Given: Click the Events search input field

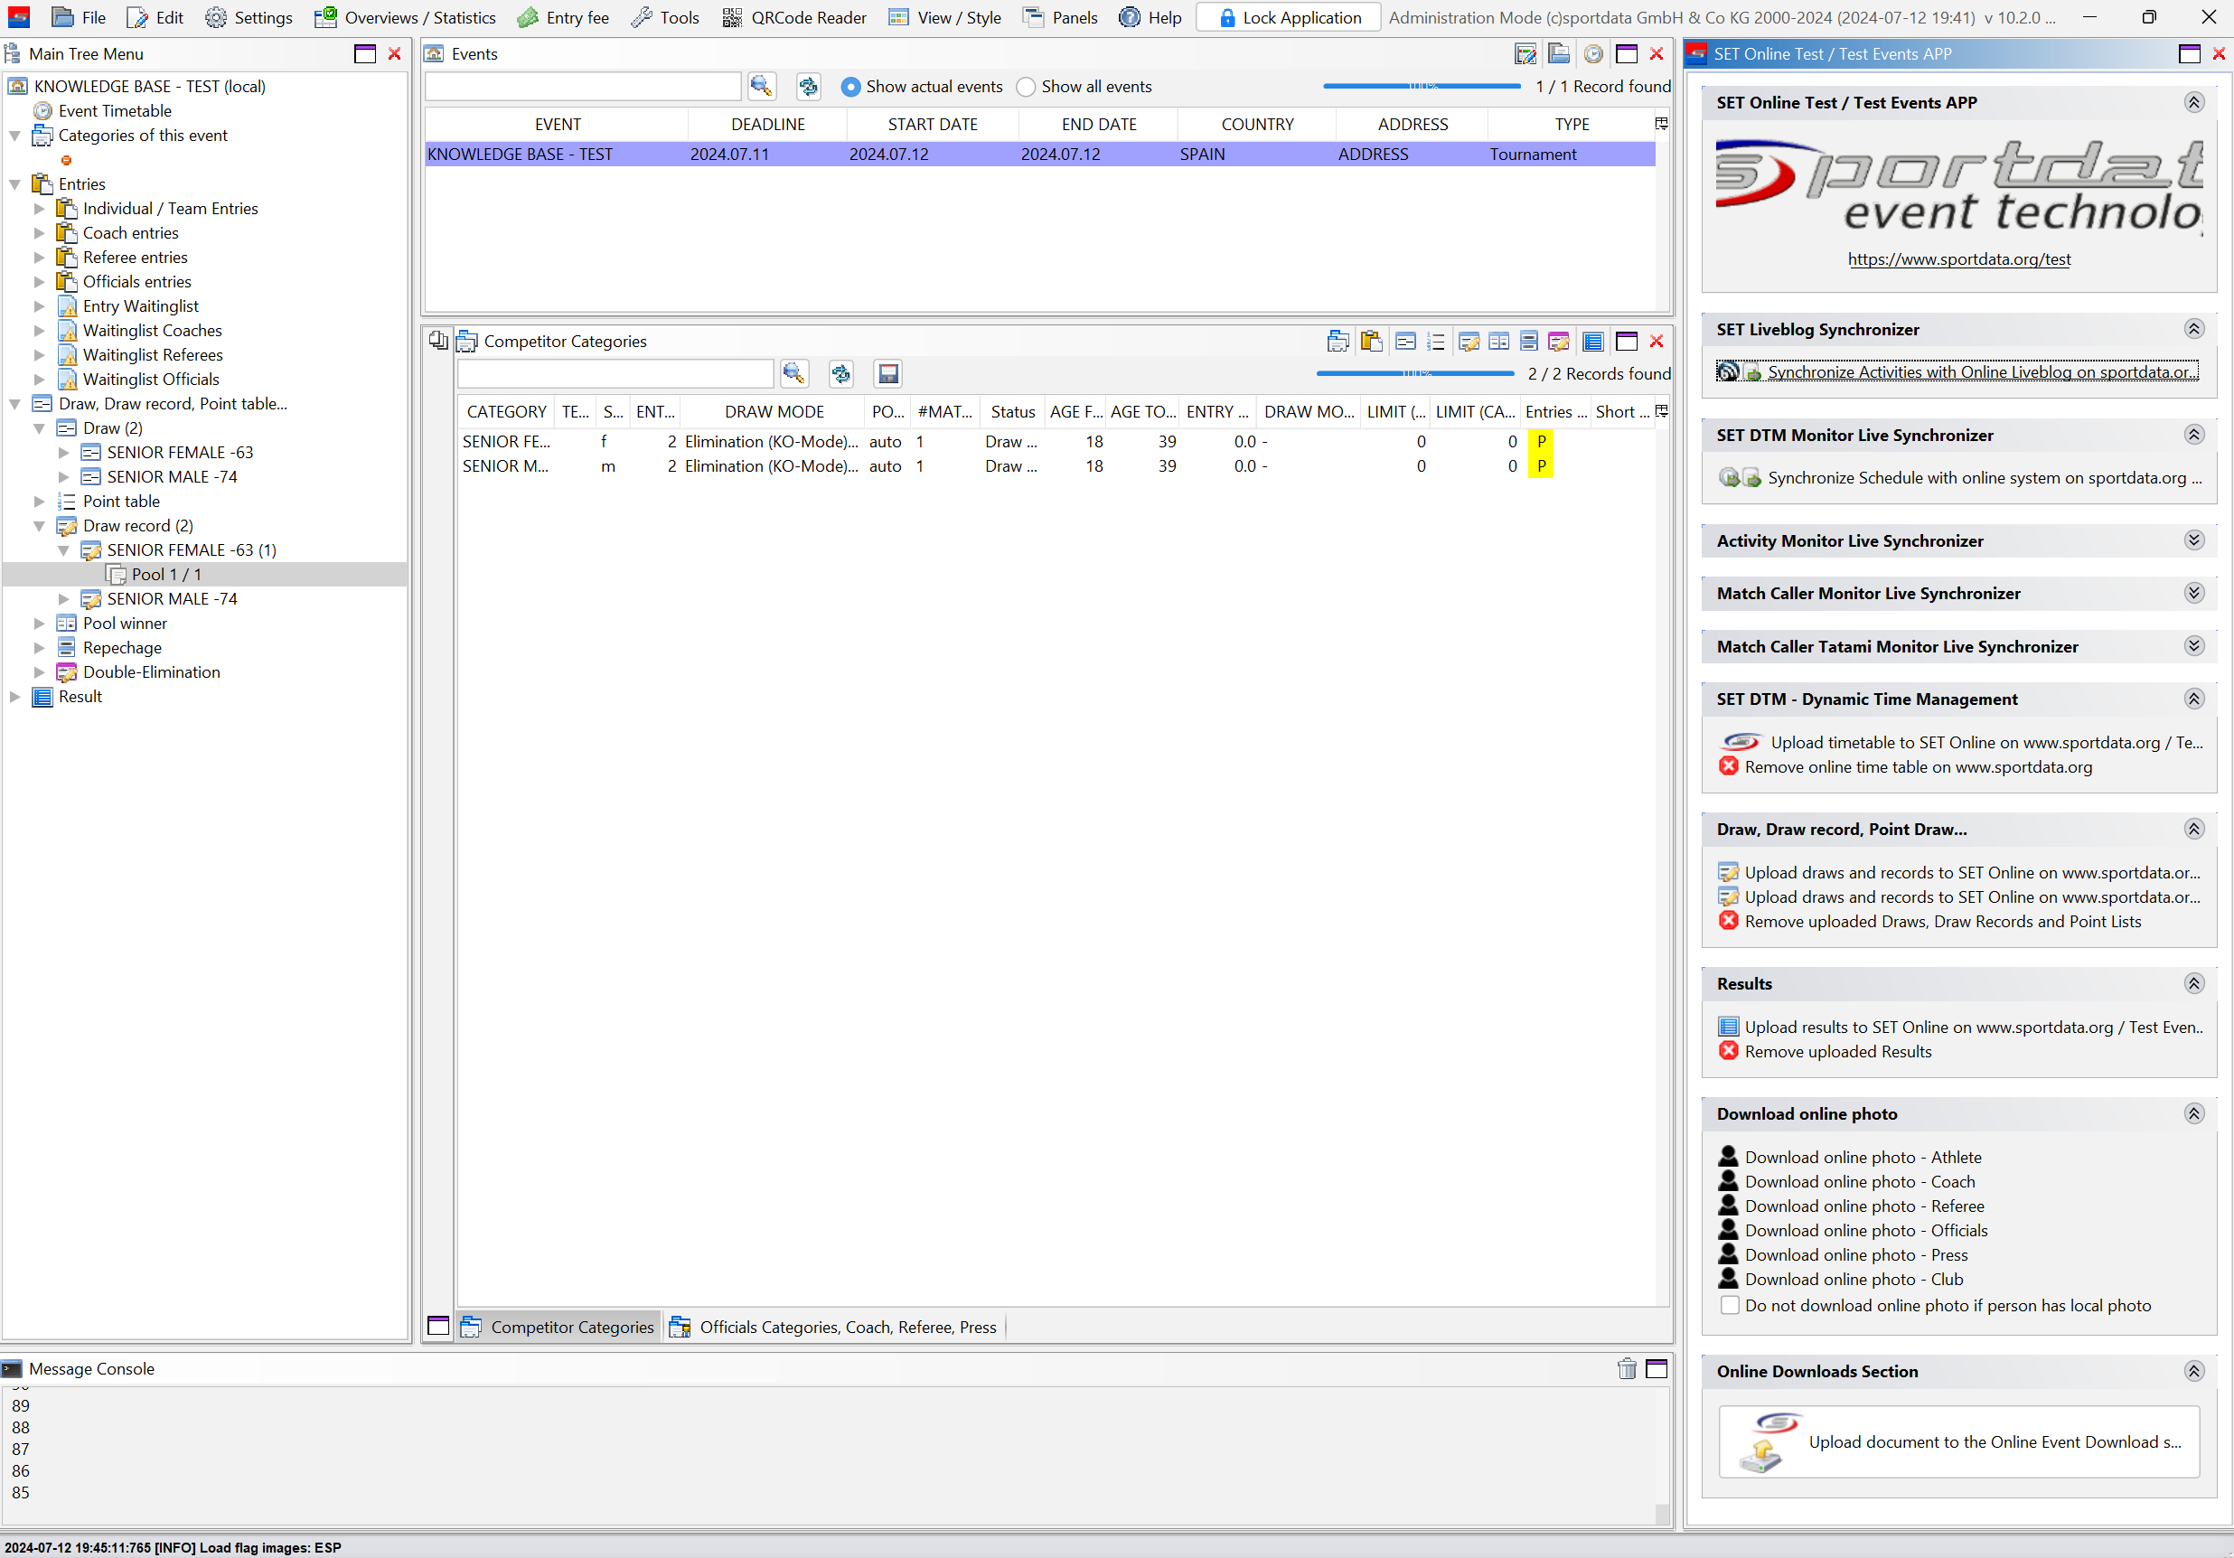Looking at the screenshot, I should click(x=583, y=87).
